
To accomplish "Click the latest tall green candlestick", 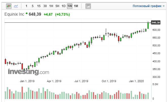I will (x=148, y=25).
